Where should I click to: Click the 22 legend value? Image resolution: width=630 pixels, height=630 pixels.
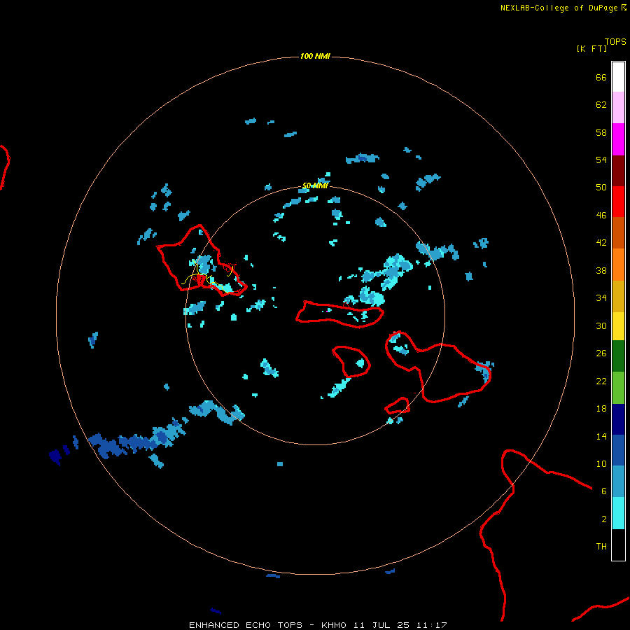[x=601, y=381]
